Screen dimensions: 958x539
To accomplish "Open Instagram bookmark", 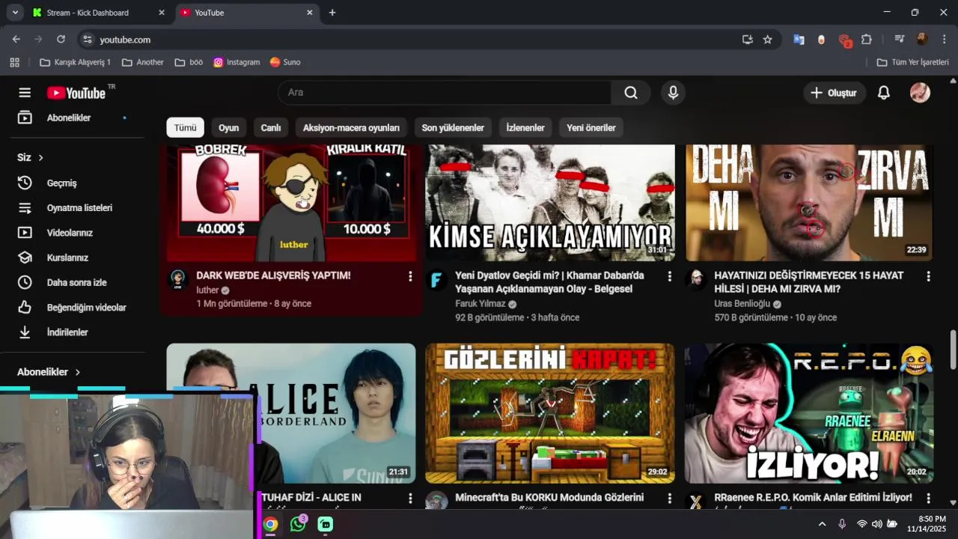I will coord(237,62).
